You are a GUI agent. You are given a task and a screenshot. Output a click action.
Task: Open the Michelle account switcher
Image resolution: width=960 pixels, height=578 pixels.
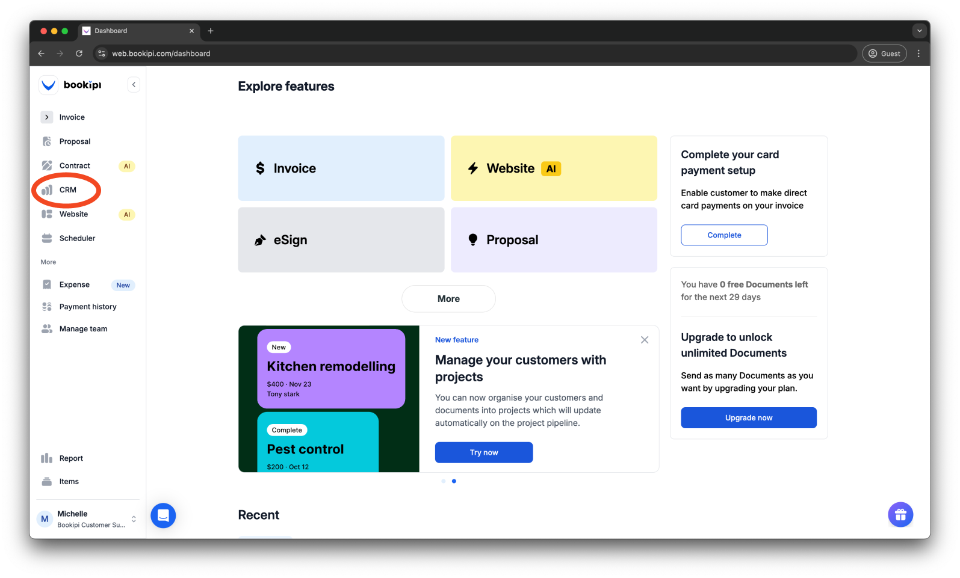(x=88, y=519)
